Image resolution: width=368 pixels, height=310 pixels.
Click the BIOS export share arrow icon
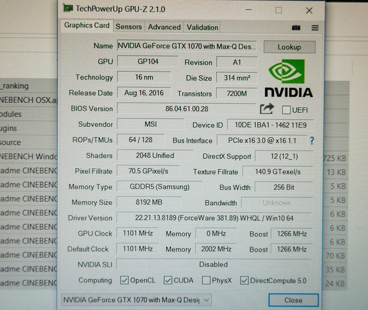pyautogui.click(x=267, y=108)
